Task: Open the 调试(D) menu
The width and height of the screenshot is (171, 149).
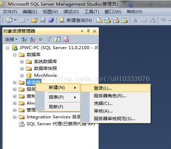Action: 71,12
